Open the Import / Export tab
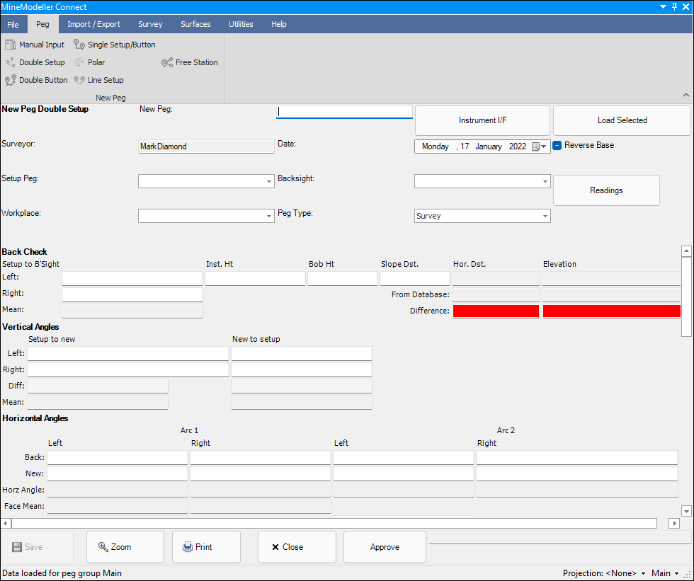 (x=93, y=24)
